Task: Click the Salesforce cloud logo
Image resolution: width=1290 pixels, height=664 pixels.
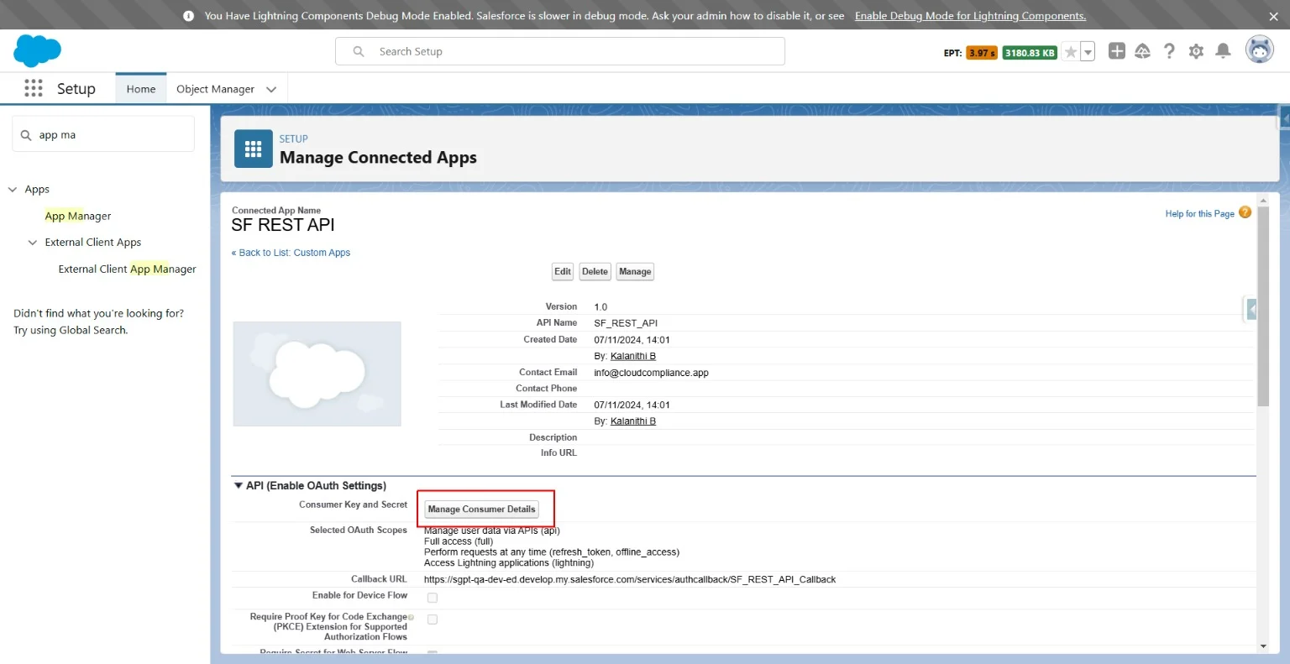Action: (x=37, y=51)
